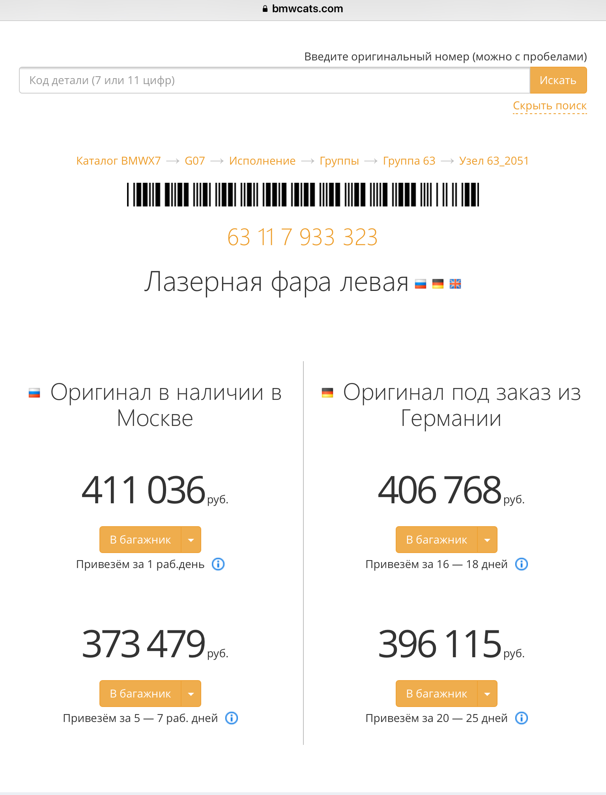Open info icon for 16 — 18 дней delivery
The height and width of the screenshot is (795, 606).
pos(522,564)
